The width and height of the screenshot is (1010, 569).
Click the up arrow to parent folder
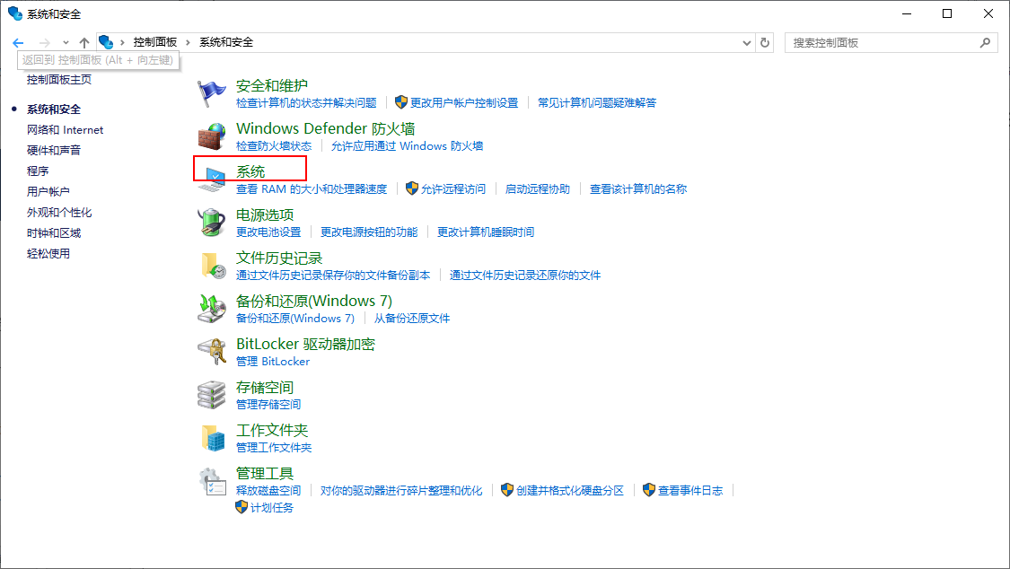83,42
